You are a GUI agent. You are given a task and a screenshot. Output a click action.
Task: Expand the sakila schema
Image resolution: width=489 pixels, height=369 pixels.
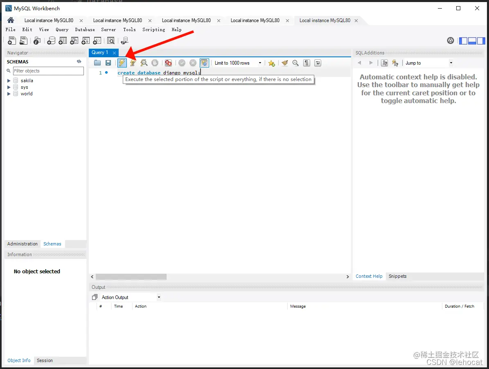pyautogui.click(x=9, y=81)
